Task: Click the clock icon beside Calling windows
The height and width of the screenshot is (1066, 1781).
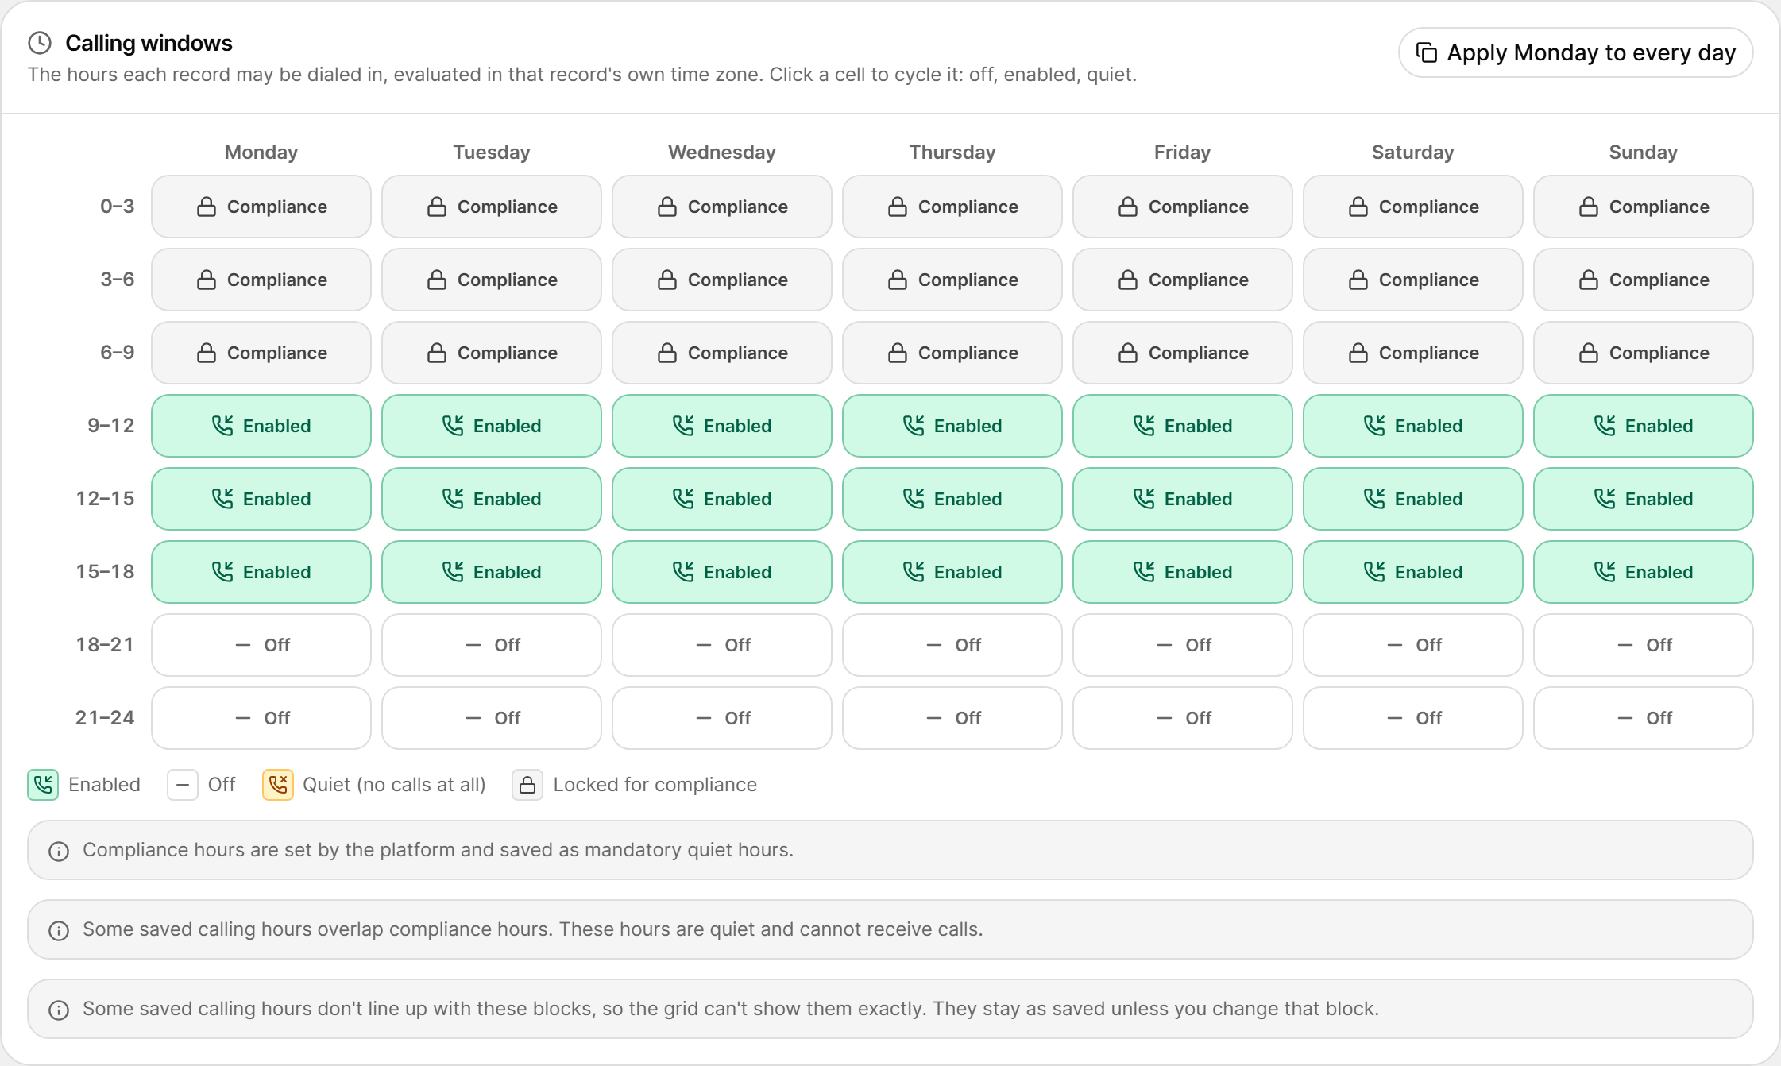Action: click(x=40, y=43)
